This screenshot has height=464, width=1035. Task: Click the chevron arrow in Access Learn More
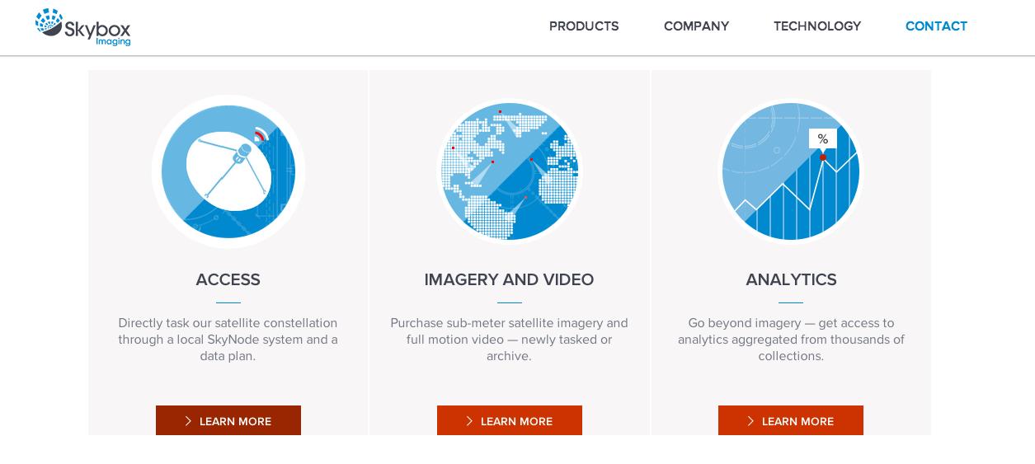pyautogui.click(x=188, y=421)
